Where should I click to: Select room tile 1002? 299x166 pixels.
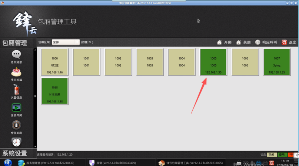pyautogui.click(x=118, y=62)
